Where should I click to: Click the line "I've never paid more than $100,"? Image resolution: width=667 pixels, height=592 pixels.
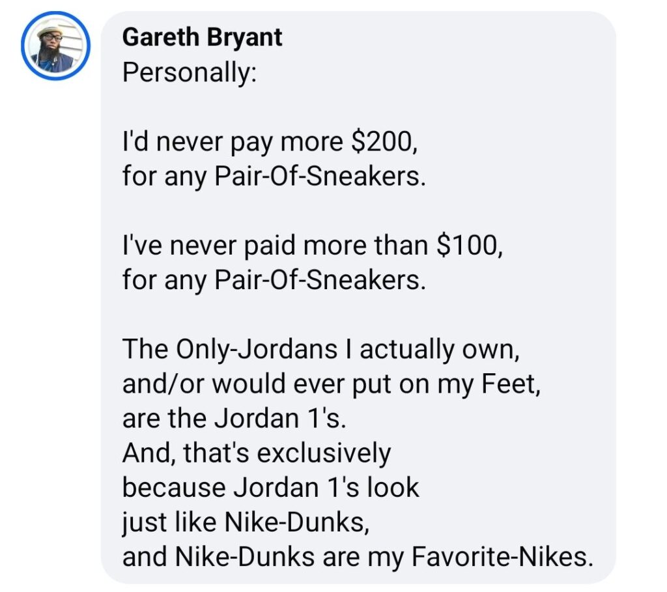click(313, 247)
